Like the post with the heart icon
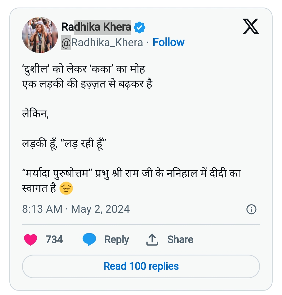Image resolution: width=282 pixels, height=295 pixels. (x=31, y=240)
